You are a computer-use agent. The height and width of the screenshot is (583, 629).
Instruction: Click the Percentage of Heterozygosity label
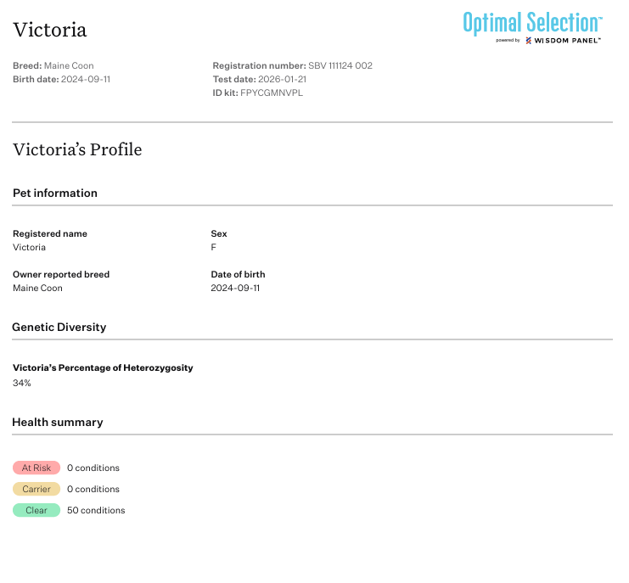103,368
